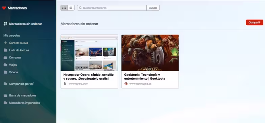Click the www.geektopia.es URL text

pyautogui.click(x=141, y=84)
